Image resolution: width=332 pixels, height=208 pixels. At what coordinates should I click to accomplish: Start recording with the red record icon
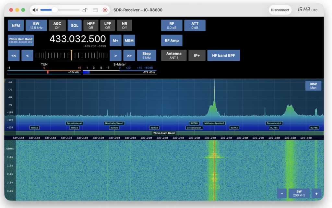105,10
